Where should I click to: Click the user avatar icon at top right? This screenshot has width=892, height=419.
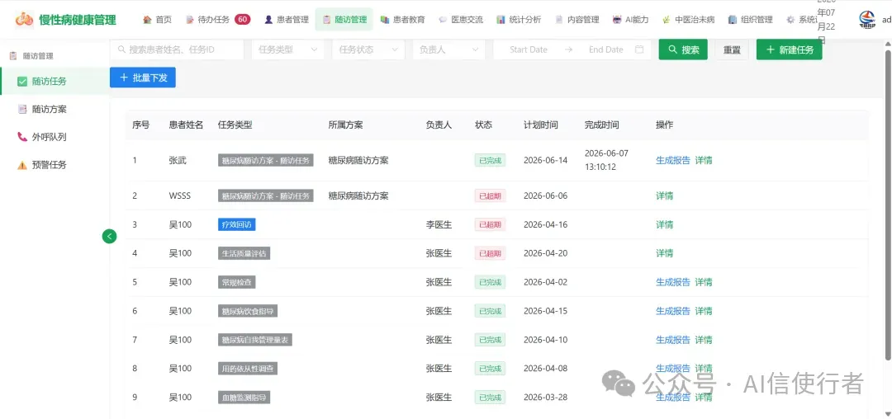867,20
